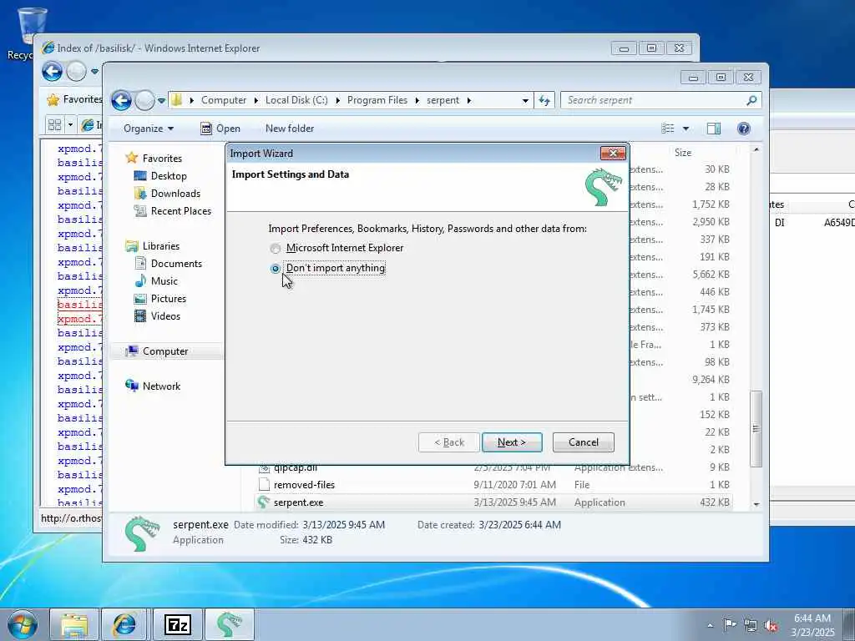Click the Back button in Import Wizard
Image resolution: width=855 pixels, height=641 pixels.
pyautogui.click(x=448, y=442)
